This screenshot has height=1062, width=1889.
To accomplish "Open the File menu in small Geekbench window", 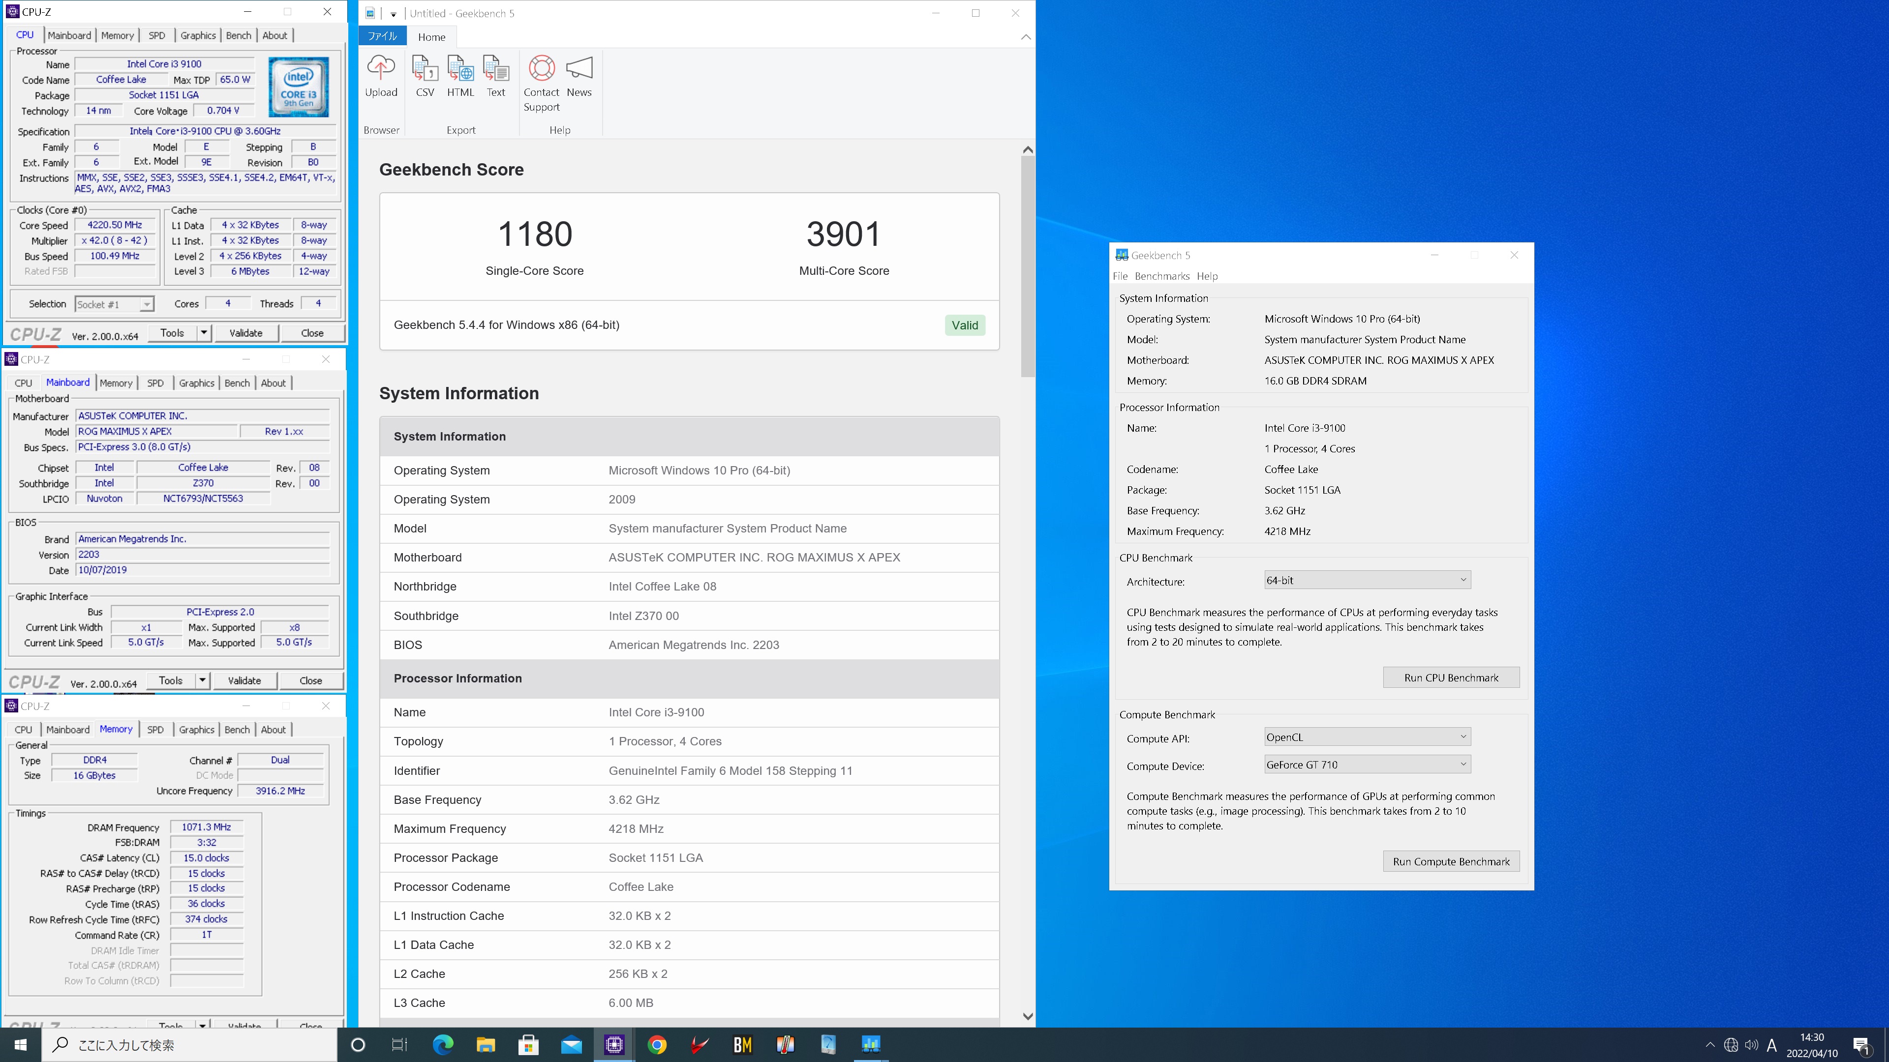I will coord(1120,275).
